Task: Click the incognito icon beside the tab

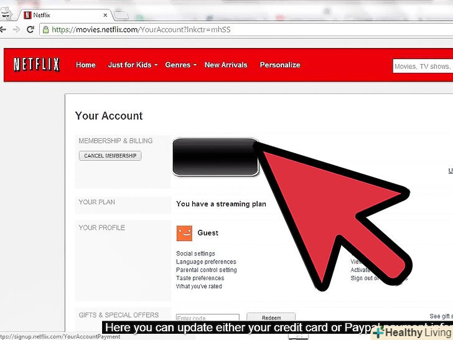Action: (6, 13)
